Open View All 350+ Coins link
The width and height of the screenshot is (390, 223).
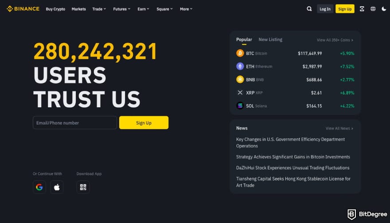click(x=335, y=40)
